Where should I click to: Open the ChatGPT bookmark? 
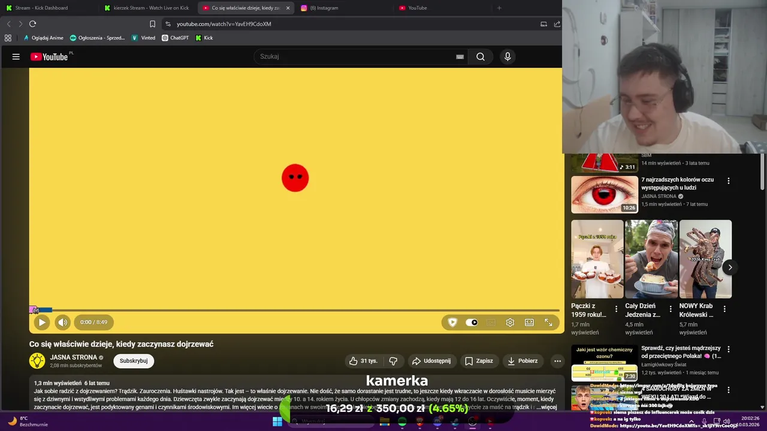(175, 38)
